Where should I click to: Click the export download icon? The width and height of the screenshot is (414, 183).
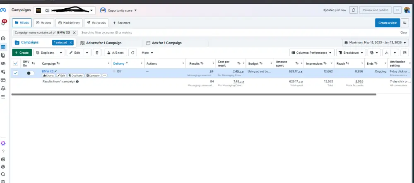387,53
